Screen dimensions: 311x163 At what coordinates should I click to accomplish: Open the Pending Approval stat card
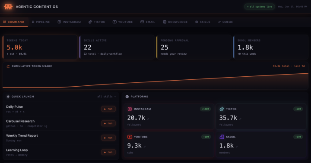194,47
